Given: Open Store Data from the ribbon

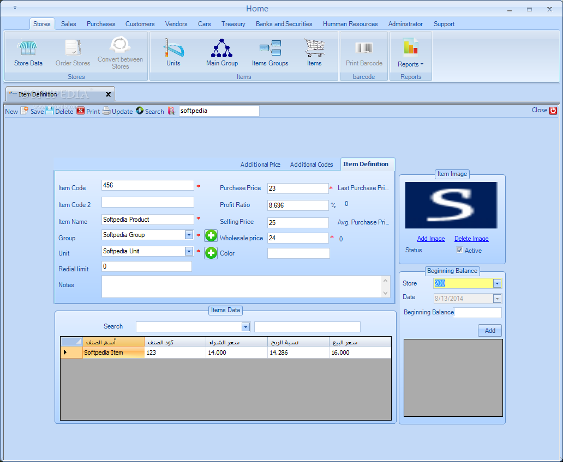Looking at the screenshot, I should [x=28, y=53].
